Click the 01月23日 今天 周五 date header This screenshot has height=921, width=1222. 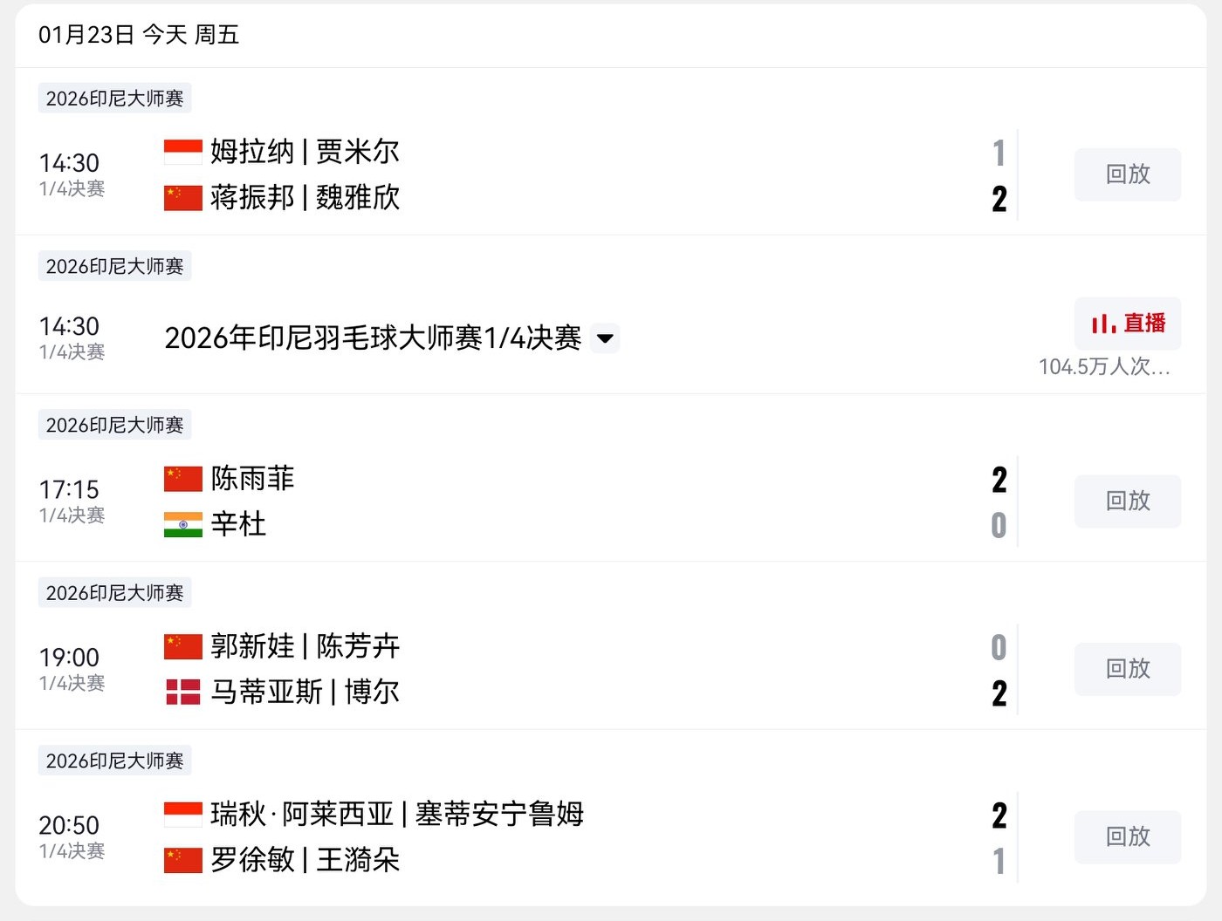(139, 35)
